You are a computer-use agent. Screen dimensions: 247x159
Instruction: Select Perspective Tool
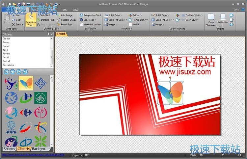[90, 15]
